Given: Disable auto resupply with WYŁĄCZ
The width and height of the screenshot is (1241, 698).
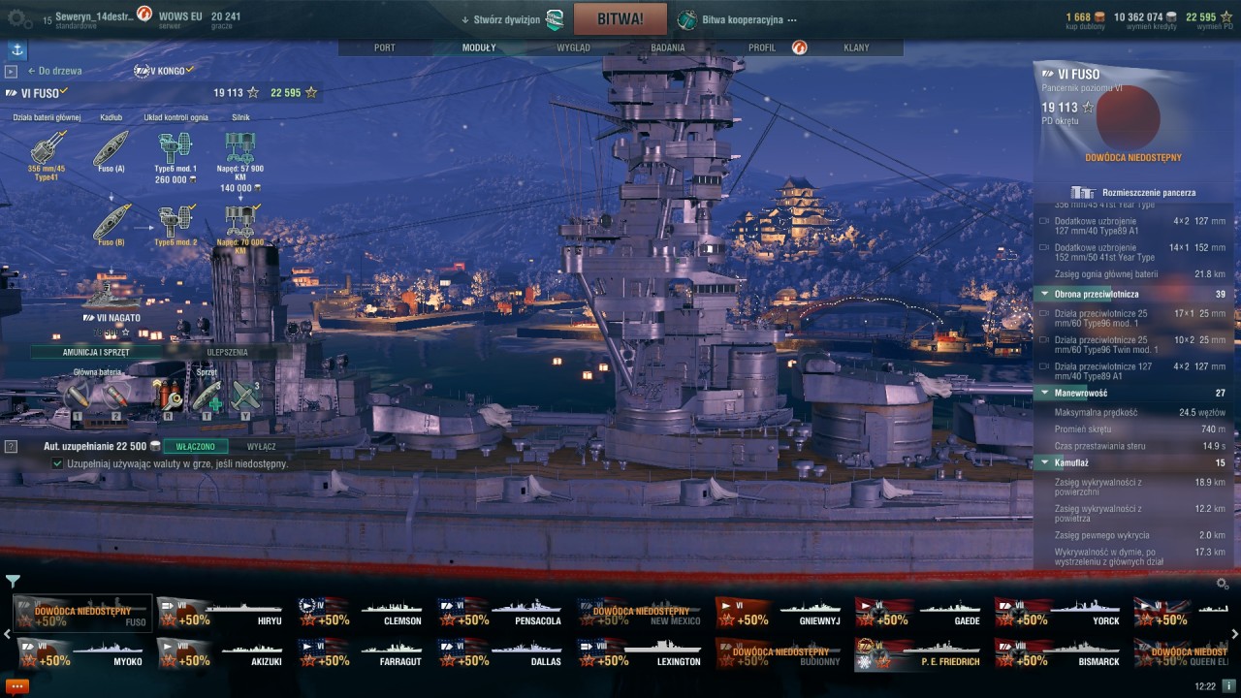Looking at the screenshot, I should [x=261, y=447].
